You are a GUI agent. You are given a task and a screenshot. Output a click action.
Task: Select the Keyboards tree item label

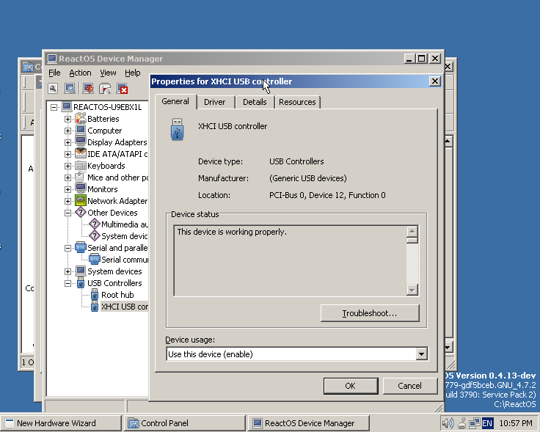[106, 166]
